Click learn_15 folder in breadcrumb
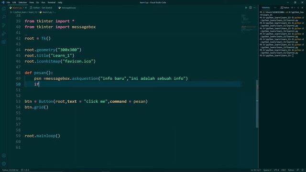 coord(33,12)
